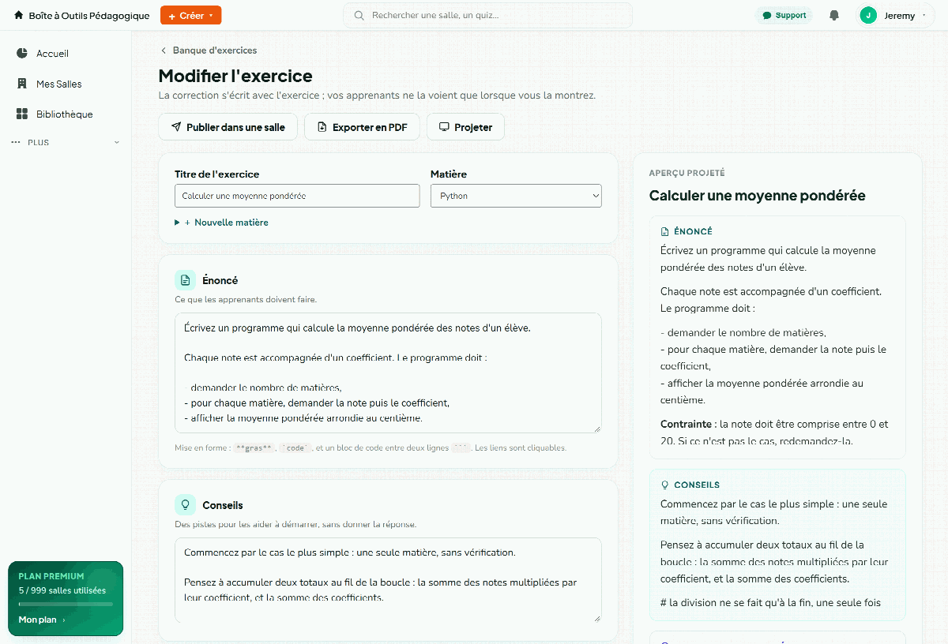Screen dimensions: 948x644
Task: Click the Modifier l'exercice heading
Action: coord(235,76)
